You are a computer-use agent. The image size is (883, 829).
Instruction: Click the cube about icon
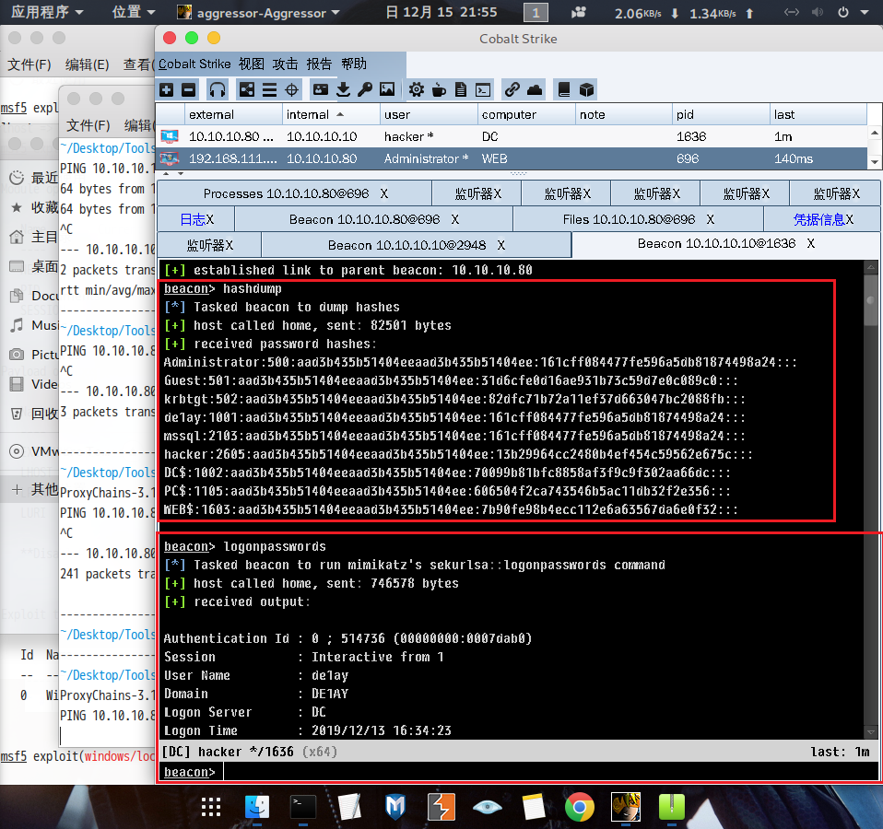coord(587,89)
